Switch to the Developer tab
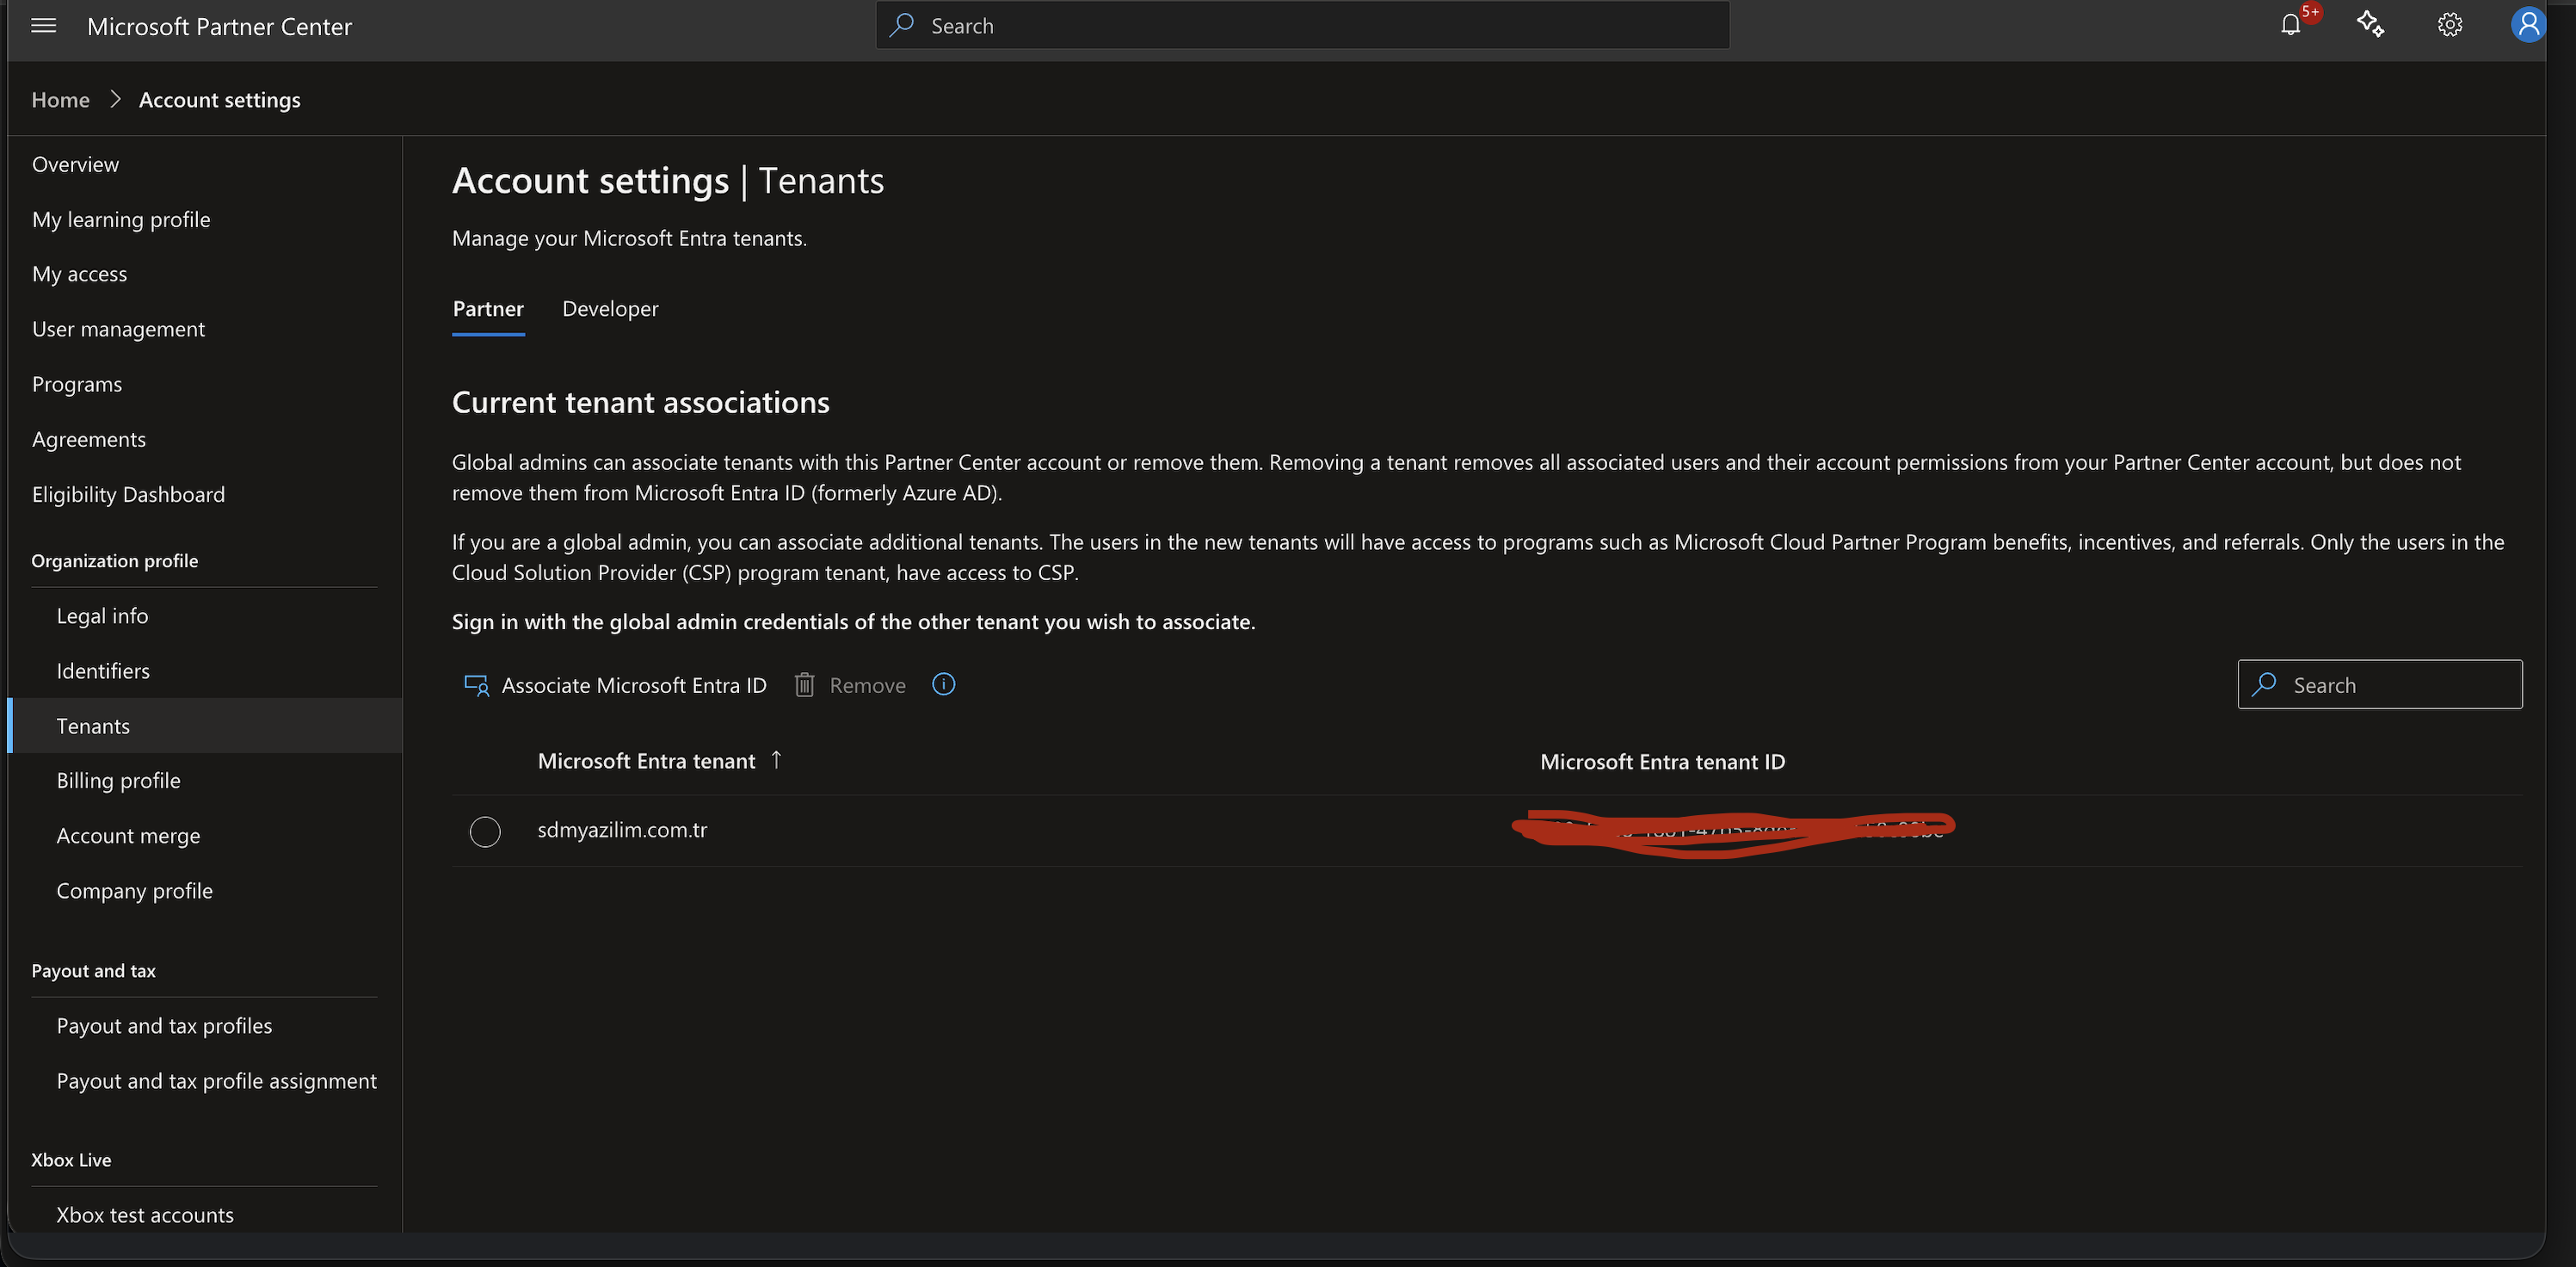2576x1267 pixels. point(610,309)
